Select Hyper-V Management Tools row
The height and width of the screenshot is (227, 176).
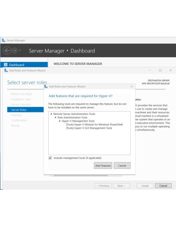pyautogui.click(x=78, y=121)
